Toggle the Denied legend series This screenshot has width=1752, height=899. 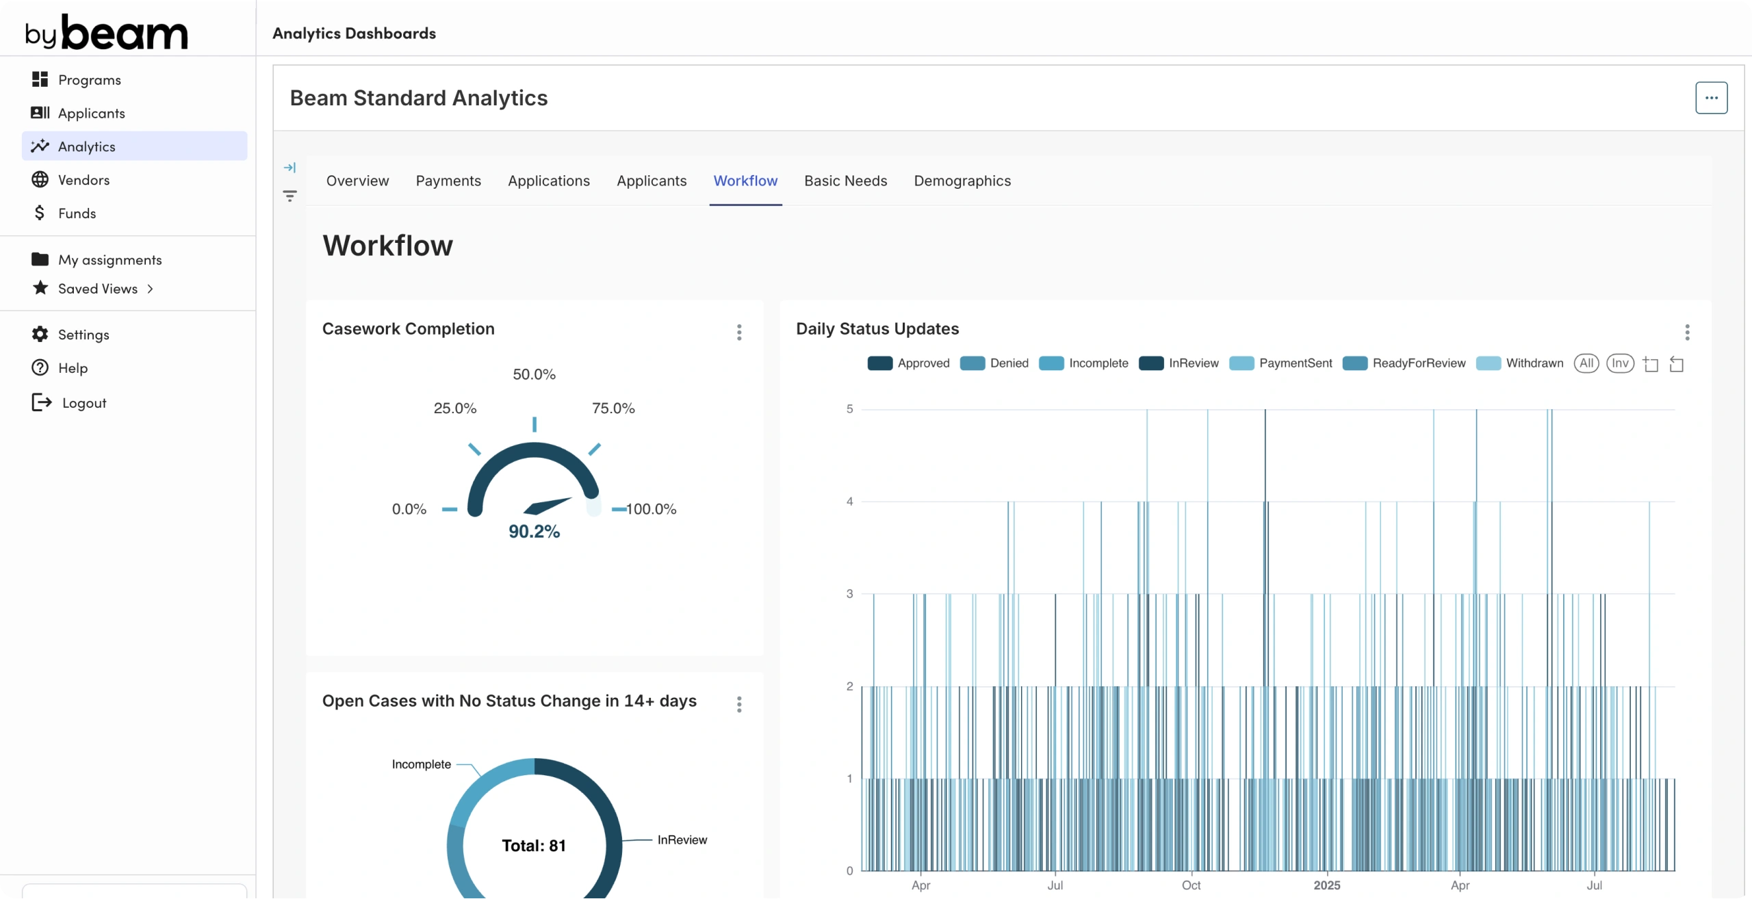point(994,363)
